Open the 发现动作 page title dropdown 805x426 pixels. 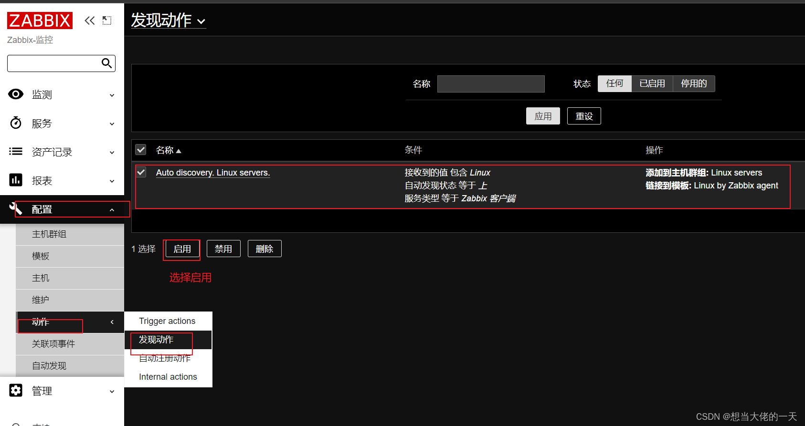coord(169,20)
